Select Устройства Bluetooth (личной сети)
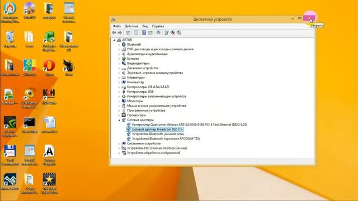This screenshot has width=358, height=201. (x=158, y=134)
